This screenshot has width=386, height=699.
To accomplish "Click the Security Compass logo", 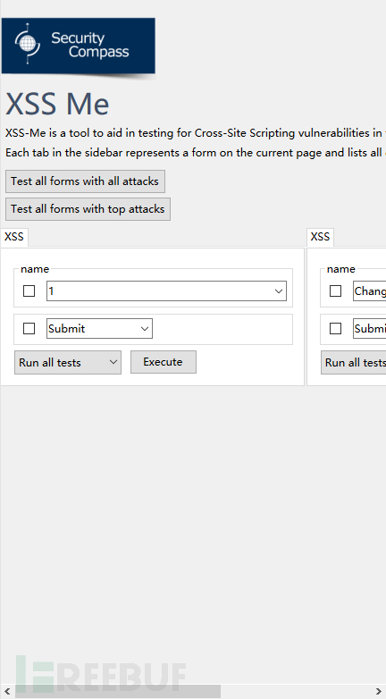I will click(x=78, y=46).
